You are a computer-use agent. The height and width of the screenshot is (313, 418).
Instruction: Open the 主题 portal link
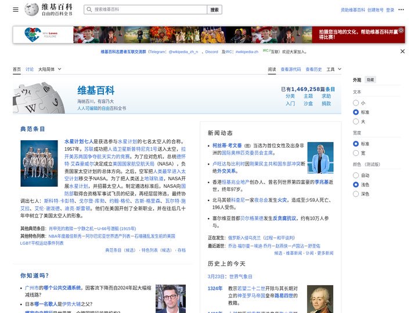308,96
